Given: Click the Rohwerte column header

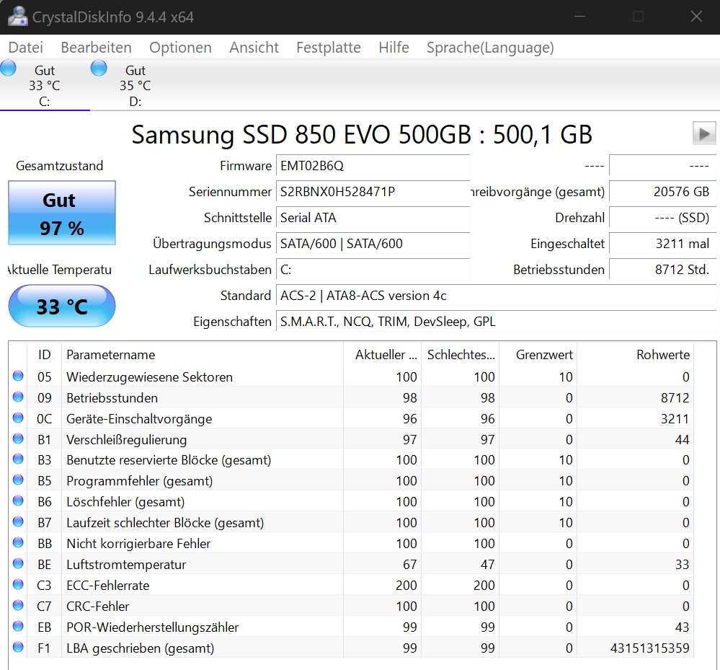Looking at the screenshot, I should pyautogui.click(x=635, y=355).
